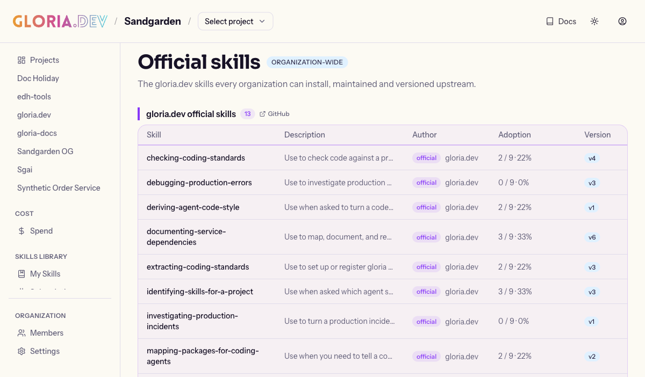The width and height of the screenshot is (645, 377).
Task: Open the Synthetic Order Service project
Action: click(x=59, y=188)
